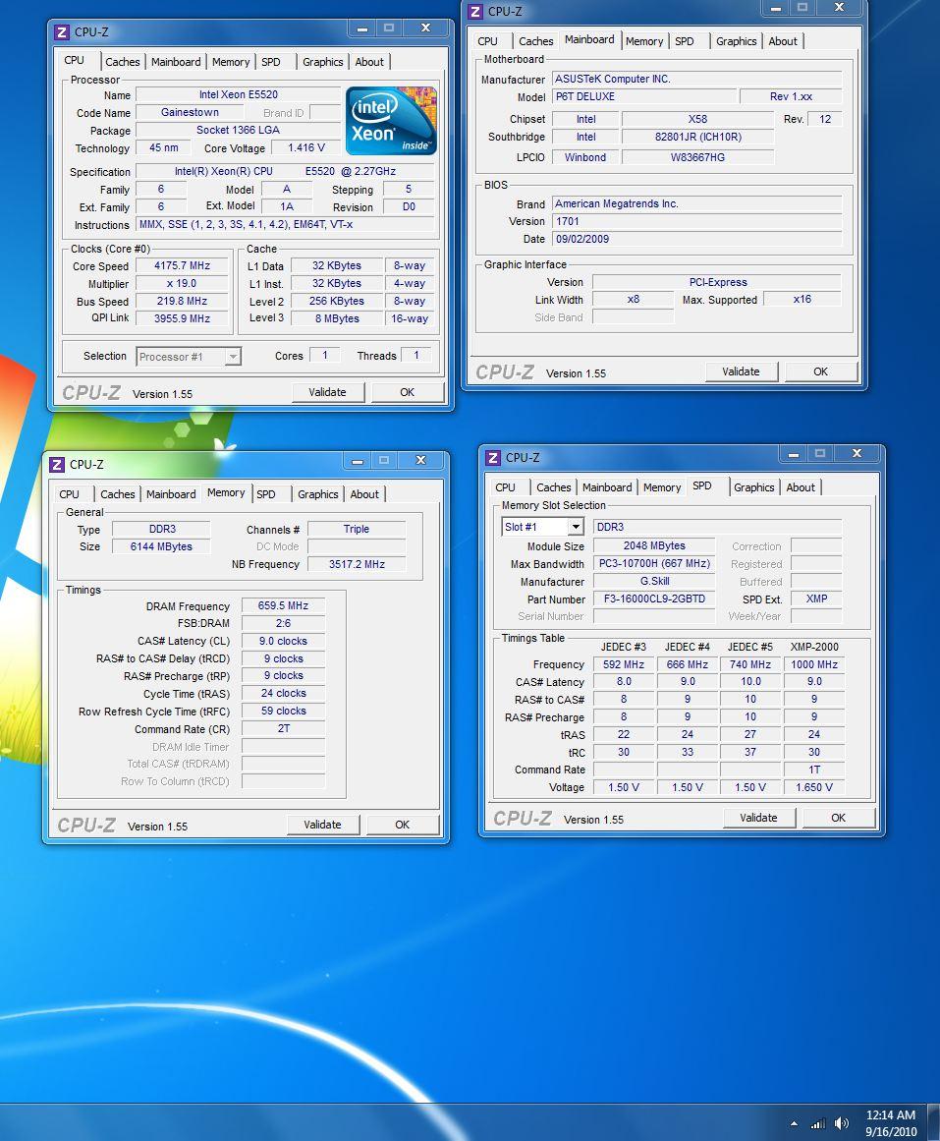940x1141 pixels.
Task: Click the part number F3-16000CL9-2GBTD
Action: pos(654,599)
